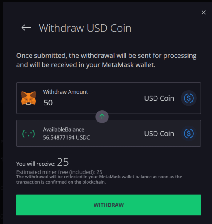Click the green face icon beside AvailableBalance

tap(28, 133)
